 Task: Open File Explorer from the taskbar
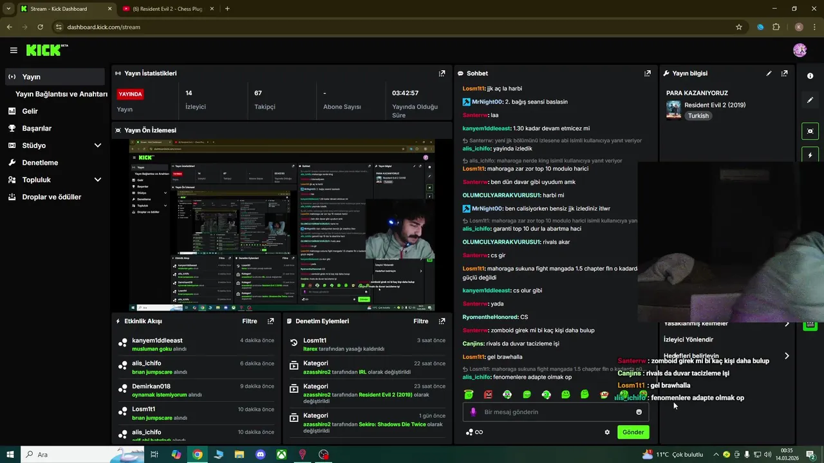click(239, 455)
